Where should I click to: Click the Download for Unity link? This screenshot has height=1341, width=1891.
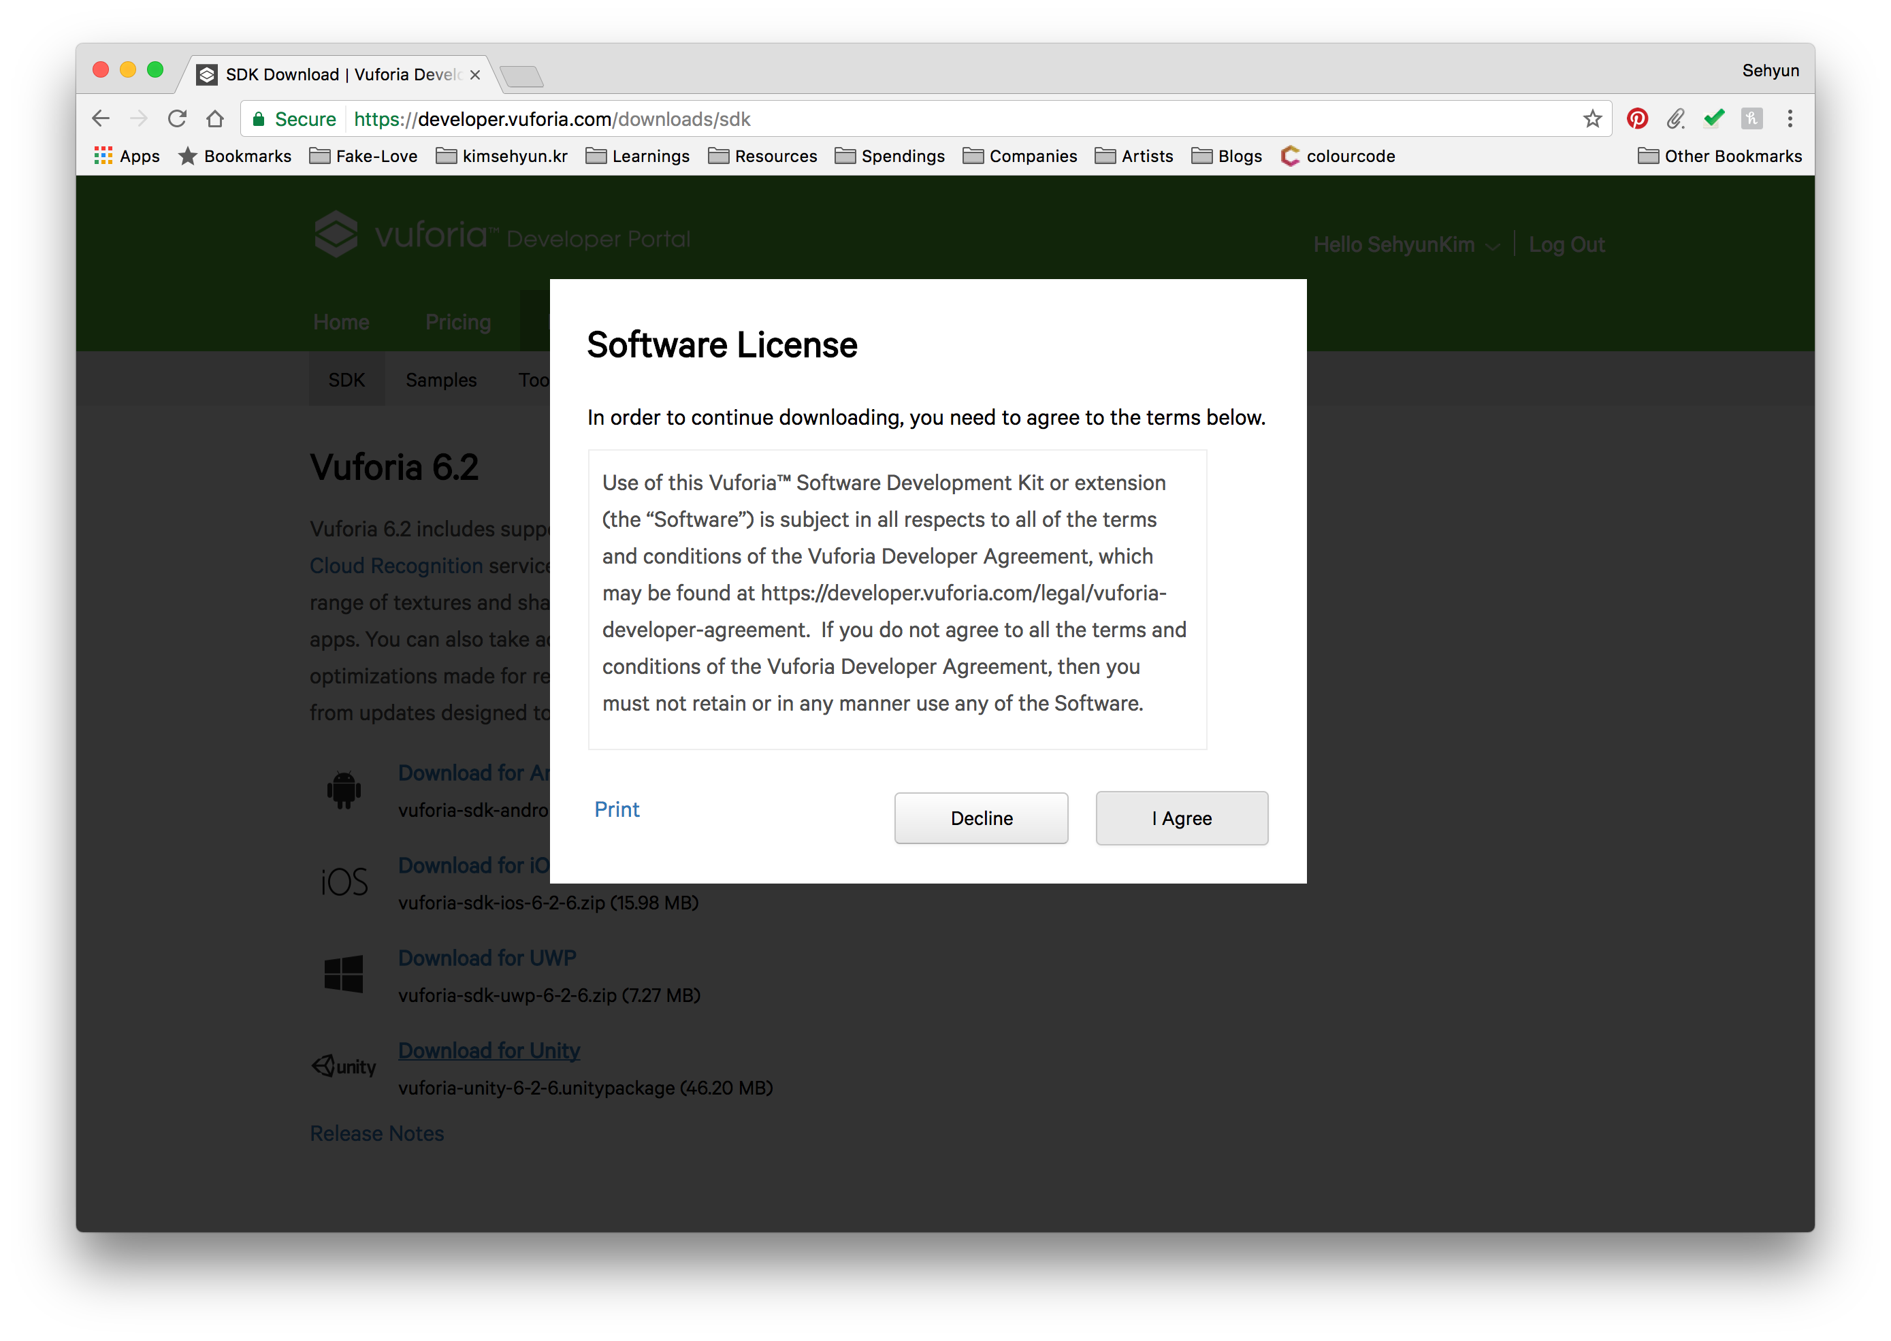pos(489,1050)
